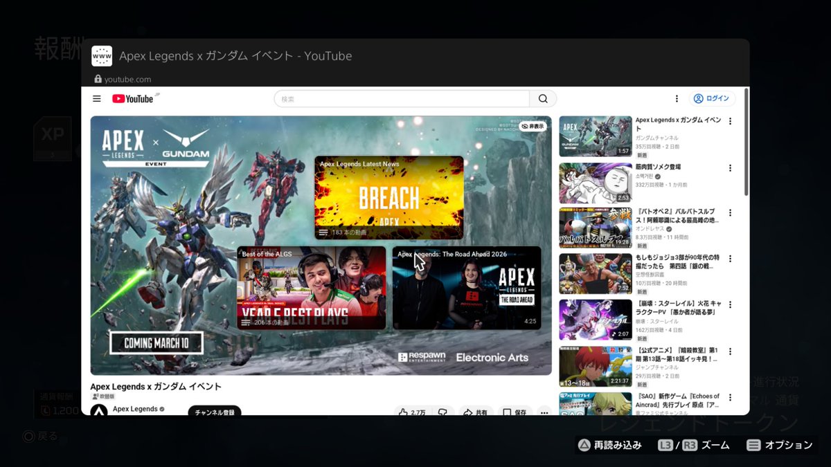The height and width of the screenshot is (467, 831).
Task: Open the Apex Legends Latest News playlist card
Action: click(x=389, y=197)
